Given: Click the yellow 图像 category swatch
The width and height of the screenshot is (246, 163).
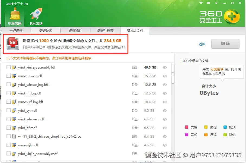Looking at the screenshot, I should click(x=206, y=127).
